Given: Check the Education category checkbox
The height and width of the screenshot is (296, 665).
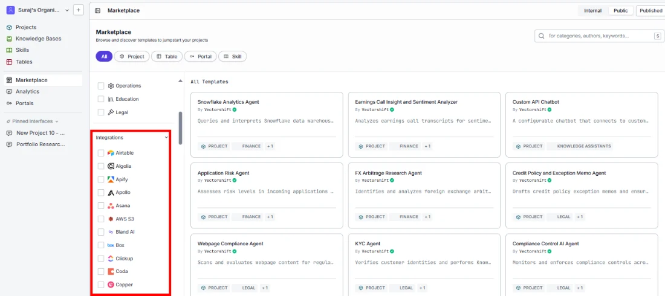Looking at the screenshot, I should point(101,99).
